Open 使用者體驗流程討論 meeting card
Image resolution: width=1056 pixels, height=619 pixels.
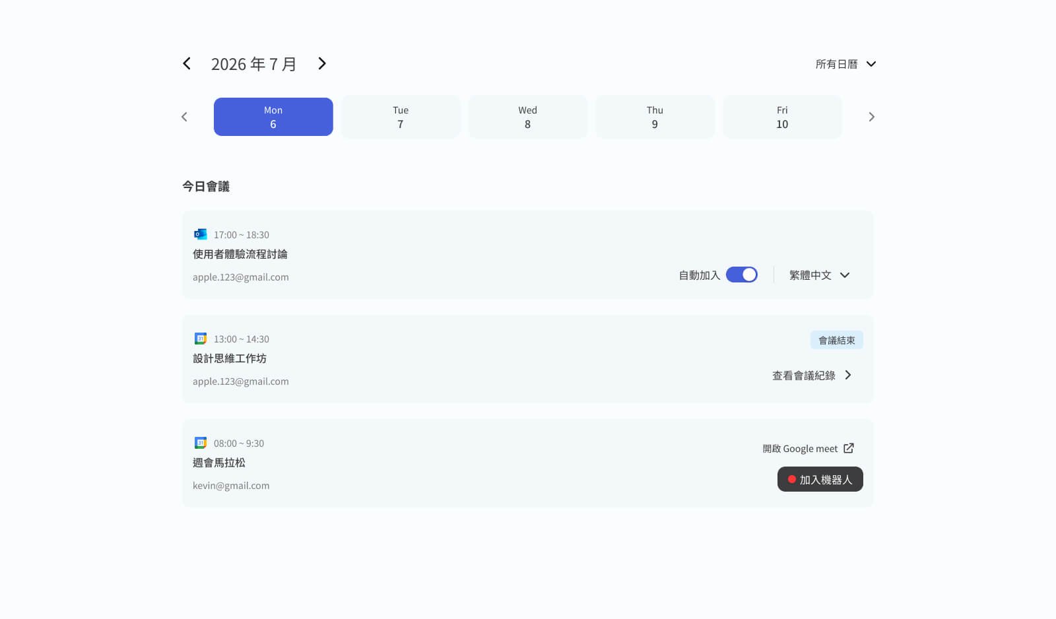click(x=527, y=255)
